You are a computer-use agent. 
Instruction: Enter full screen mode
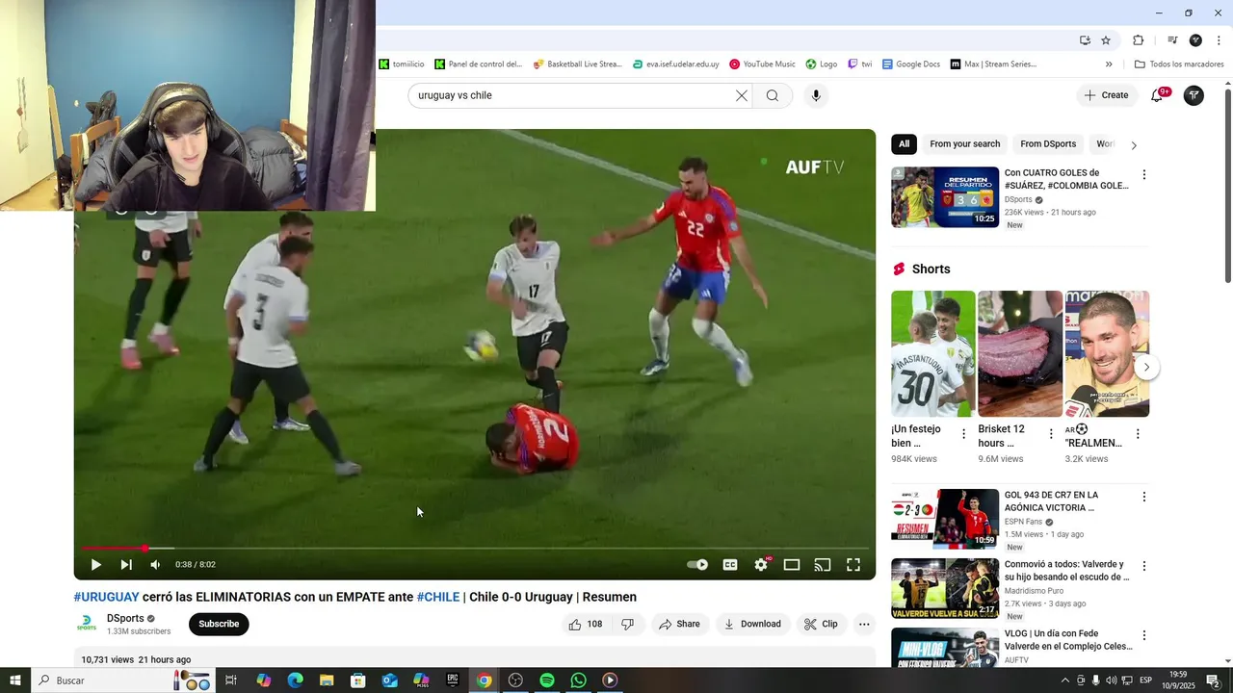click(853, 565)
